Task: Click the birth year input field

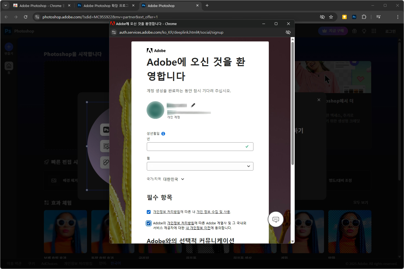Action: 200,147
